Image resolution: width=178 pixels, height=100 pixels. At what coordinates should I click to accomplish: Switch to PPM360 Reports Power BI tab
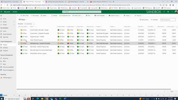(x=78, y=2)
